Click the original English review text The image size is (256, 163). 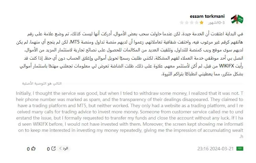(x=130, y=115)
